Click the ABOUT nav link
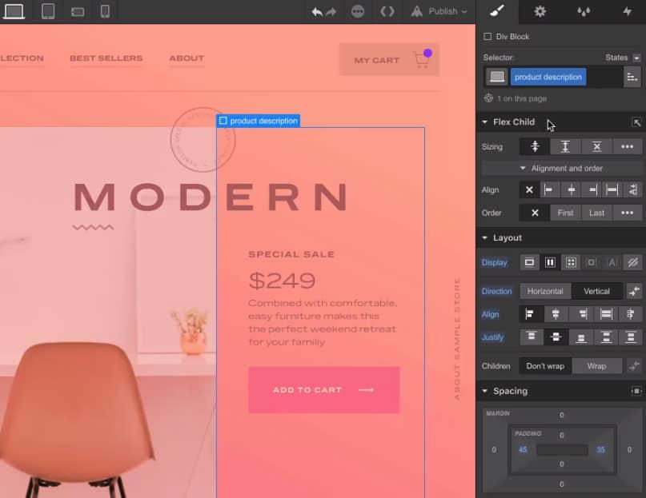Screen dimensions: 646x498 pos(187,58)
